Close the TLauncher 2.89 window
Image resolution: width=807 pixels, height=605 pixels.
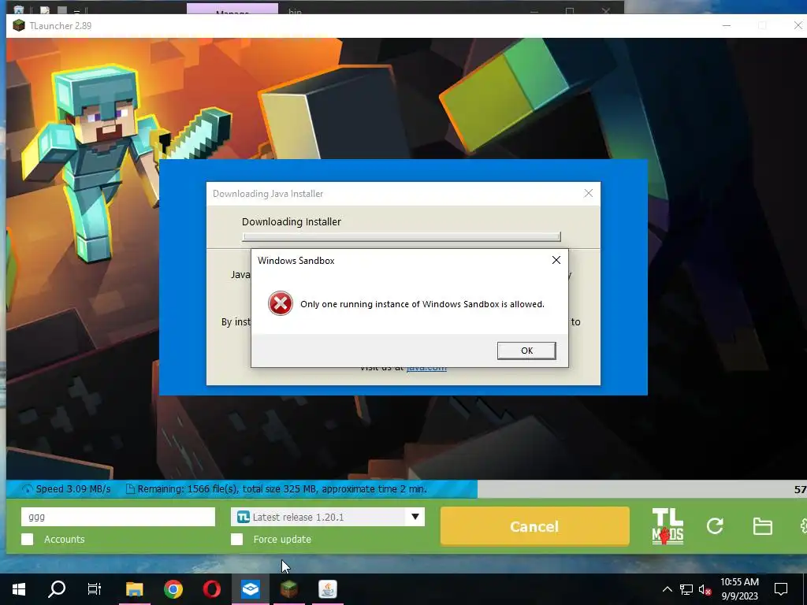[798, 25]
